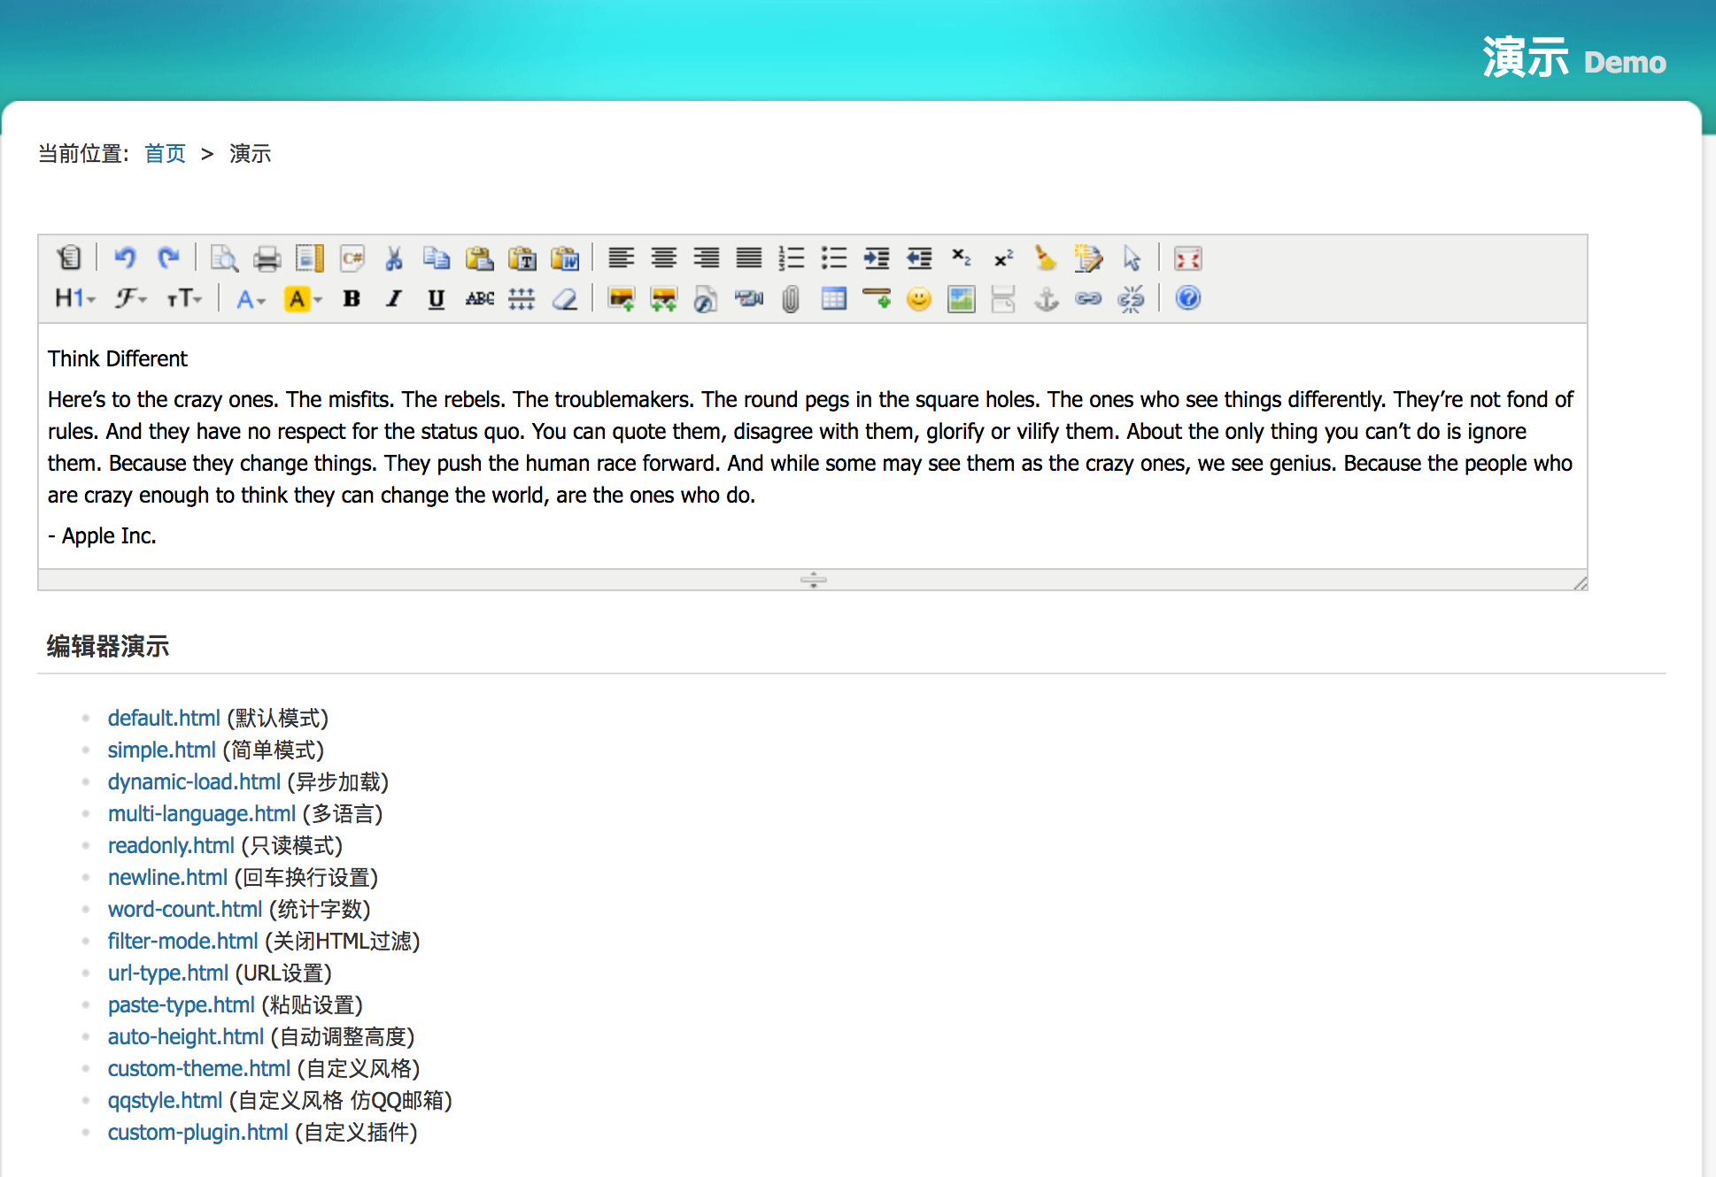Click the insert hyperlink chain icon

[x=1088, y=299]
